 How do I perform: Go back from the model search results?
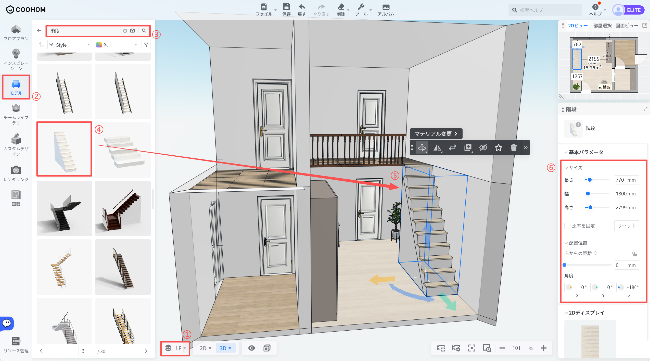[39, 31]
